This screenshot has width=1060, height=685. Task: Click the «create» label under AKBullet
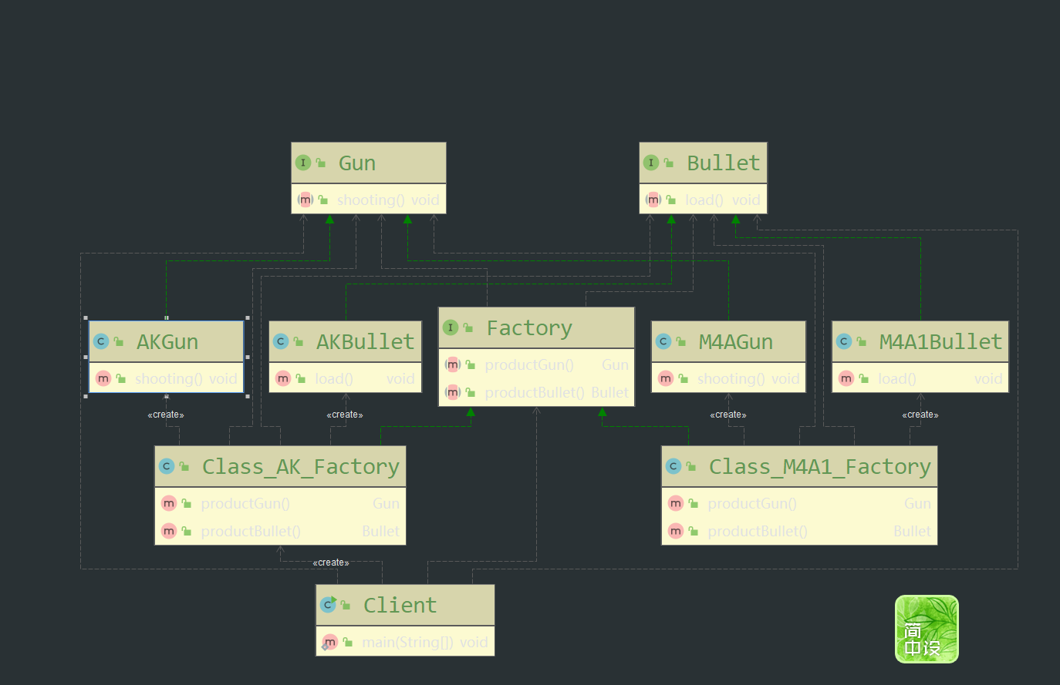pyautogui.click(x=345, y=415)
